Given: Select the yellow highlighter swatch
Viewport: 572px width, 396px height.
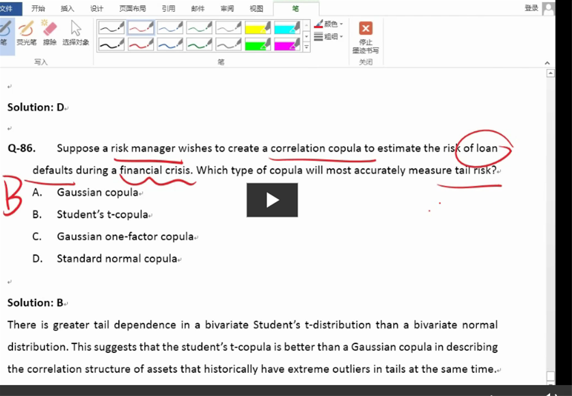Looking at the screenshot, I should pos(258,28).
